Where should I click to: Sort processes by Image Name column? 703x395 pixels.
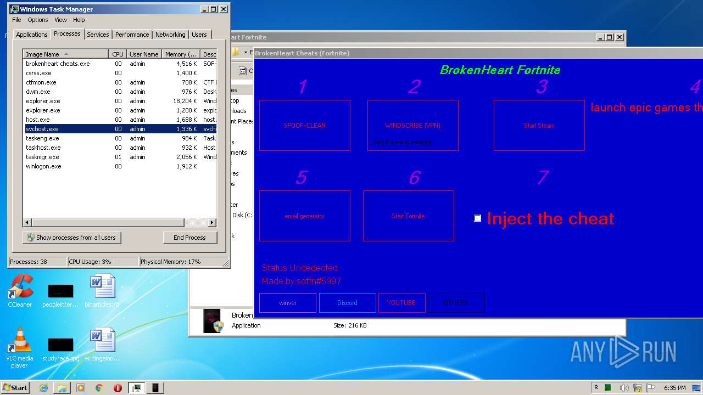pos(66,54)
